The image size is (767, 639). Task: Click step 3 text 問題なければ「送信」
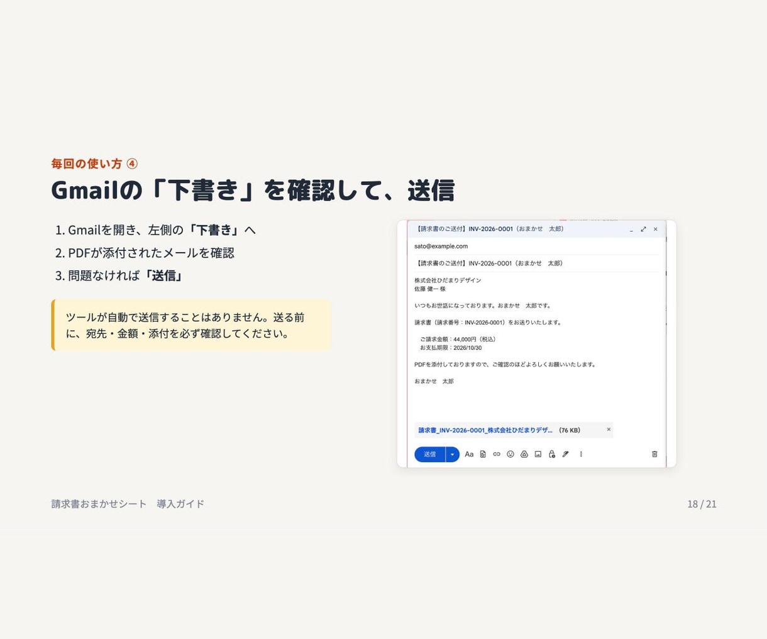[x=125, y=275]
